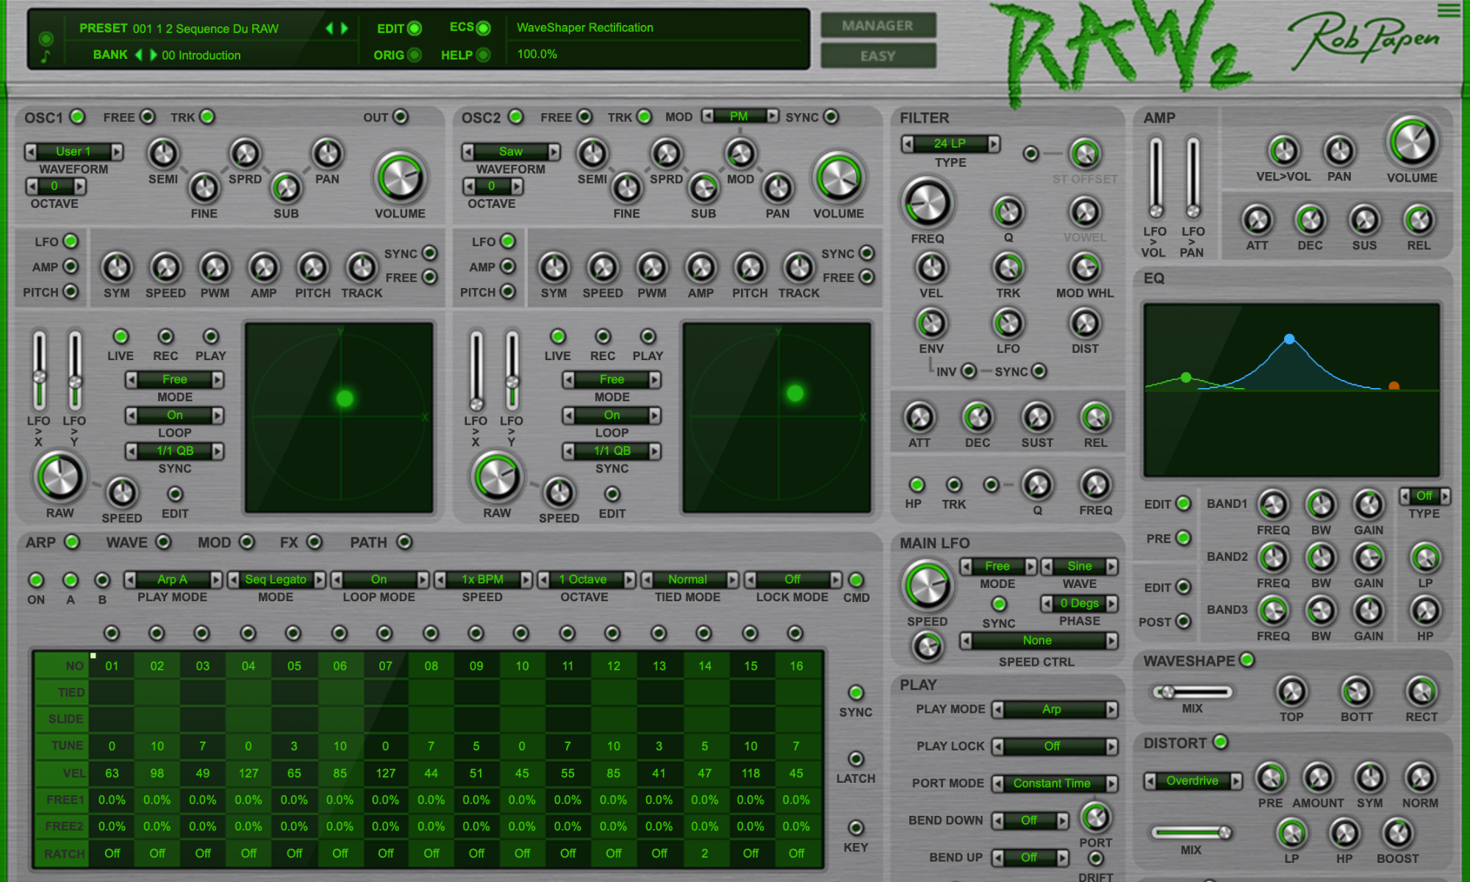This screenshot has height=882, width=1470.
Task: Click the HELP button LED
Action: tap(483, 54)
